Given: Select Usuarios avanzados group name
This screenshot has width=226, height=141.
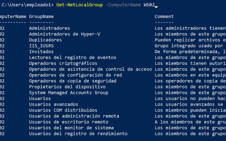Looking at the screenshot, I should [54, 104].
